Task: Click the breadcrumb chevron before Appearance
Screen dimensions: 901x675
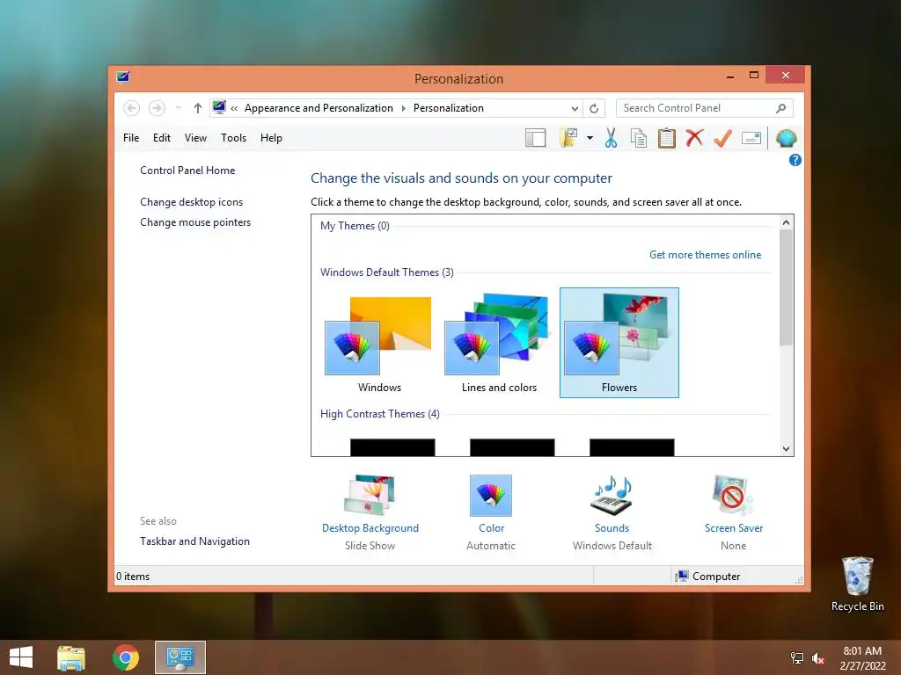Action: point(234,108)
